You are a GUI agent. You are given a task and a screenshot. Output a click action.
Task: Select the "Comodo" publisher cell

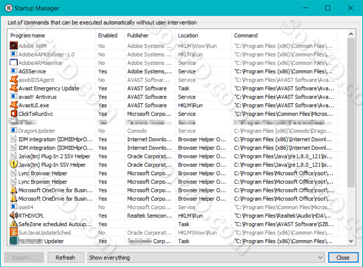[137, 131]
